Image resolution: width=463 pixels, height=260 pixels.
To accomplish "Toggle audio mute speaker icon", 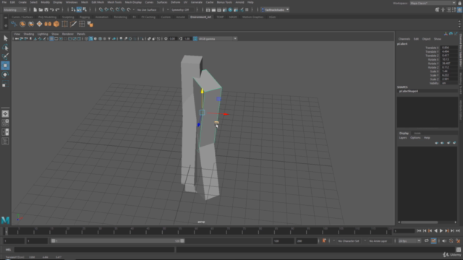I will click(444, 240).
